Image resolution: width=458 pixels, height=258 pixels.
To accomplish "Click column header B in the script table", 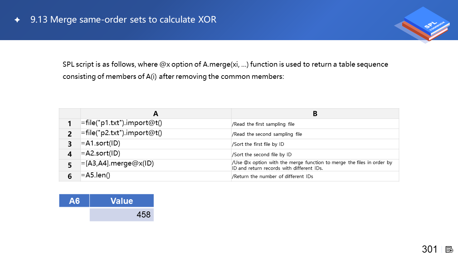I will click(x=315, y=114).
